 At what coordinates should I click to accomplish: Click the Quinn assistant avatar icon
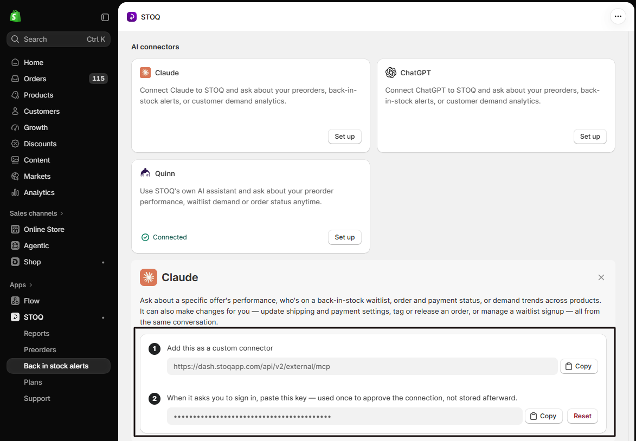pyautogui.click(x=145, y=173)
